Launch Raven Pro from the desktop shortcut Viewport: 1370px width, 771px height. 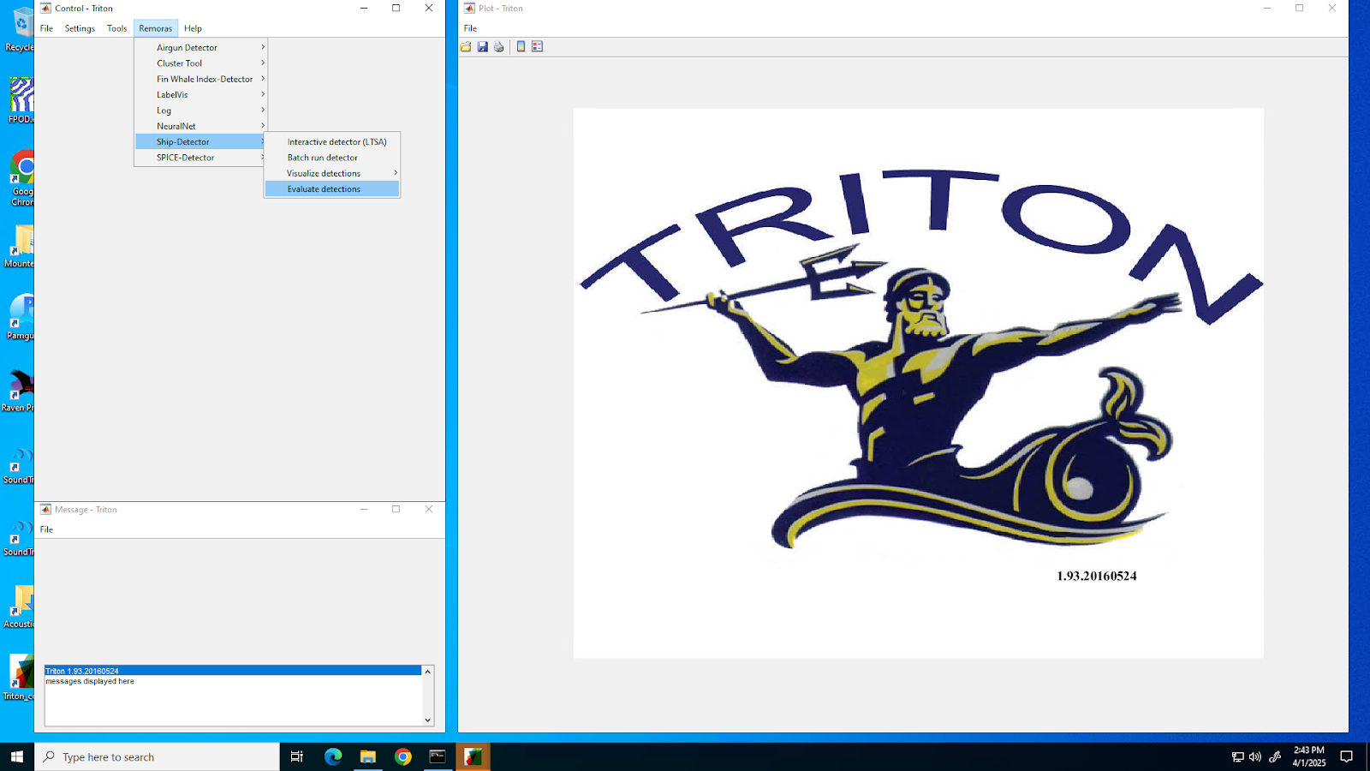click(x=21, y=390)
